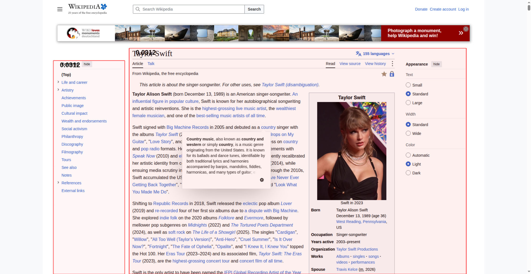Image resolution: width=531 pixels, height=274 pixels.
Task: Click the featured article star icon
Action: coord(384,74)
